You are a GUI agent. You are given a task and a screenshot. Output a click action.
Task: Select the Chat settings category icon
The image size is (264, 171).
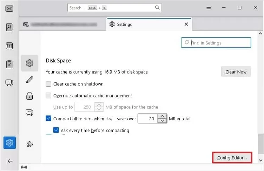(29, 113)
